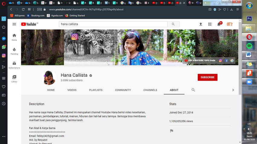The width and height of the screenshot is (257, 144).
Task: Open Google link on channel banner
Action: (x=232, y=61)
